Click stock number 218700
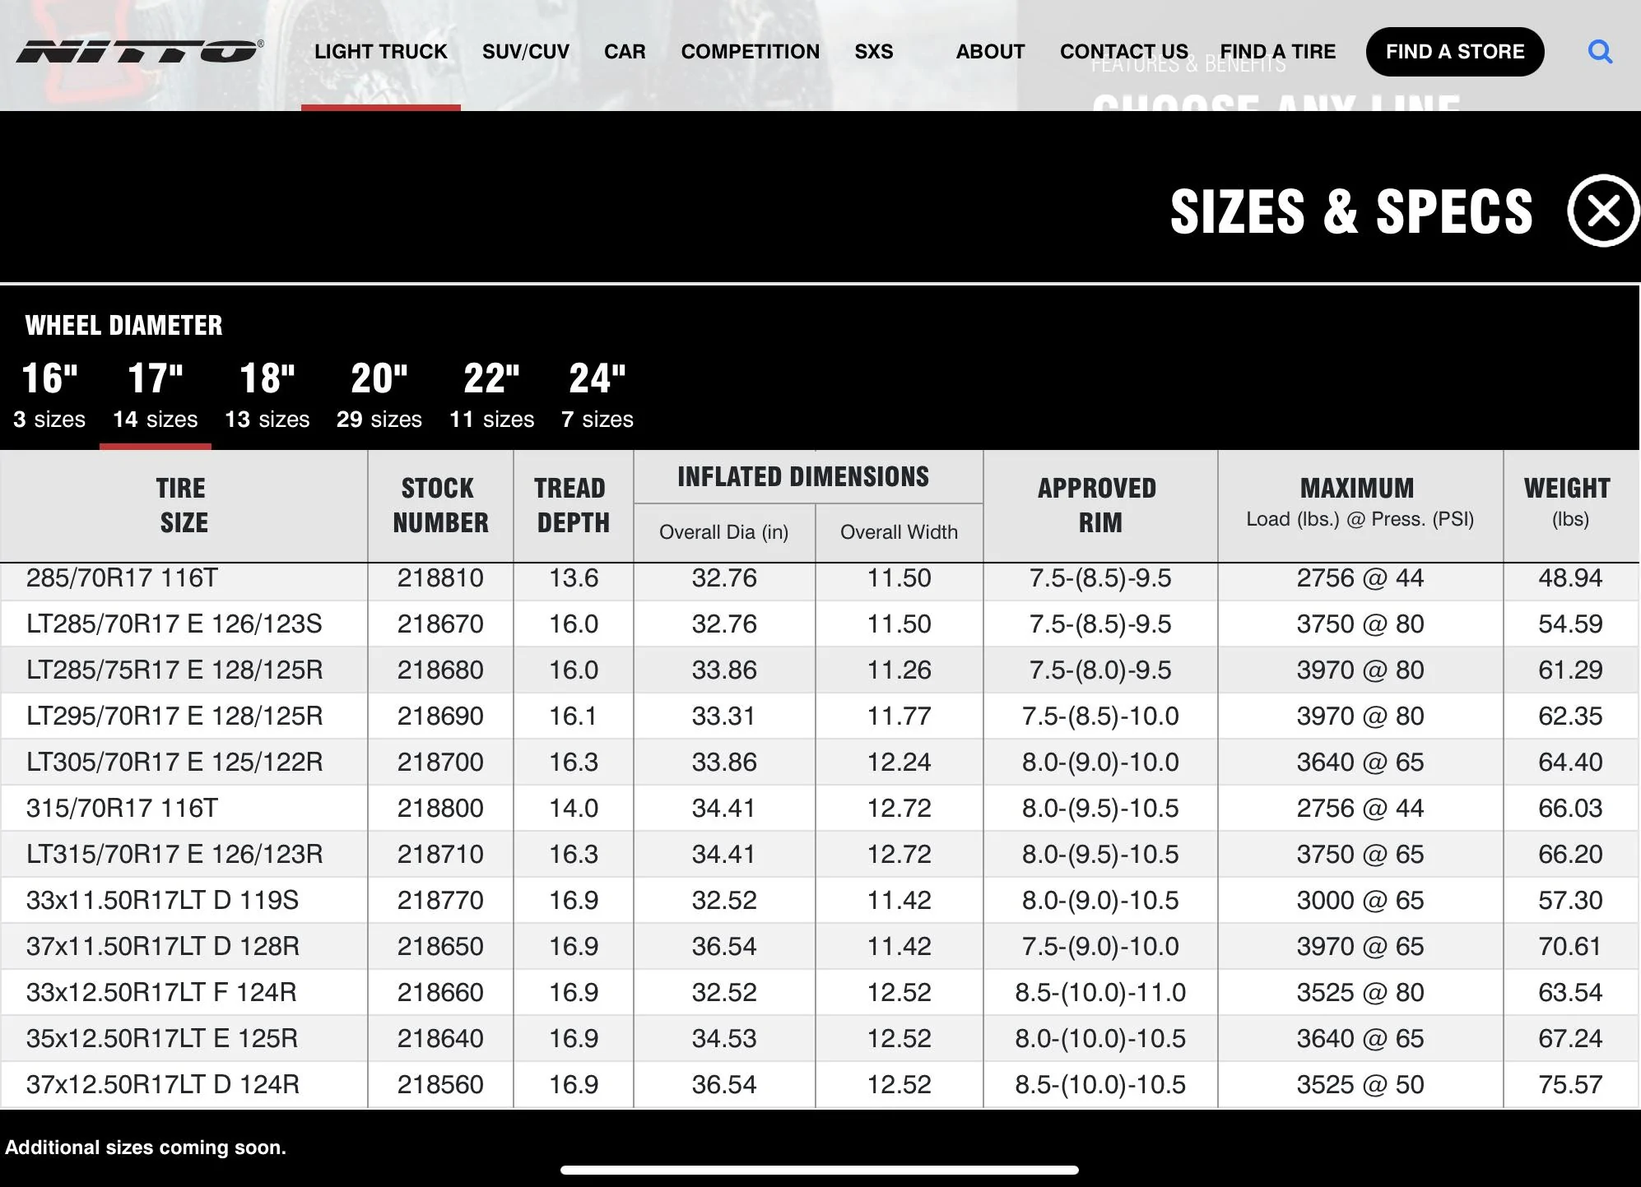Screen dimensions: 1641x1187 pyautogui.click(x=440, y=763)
